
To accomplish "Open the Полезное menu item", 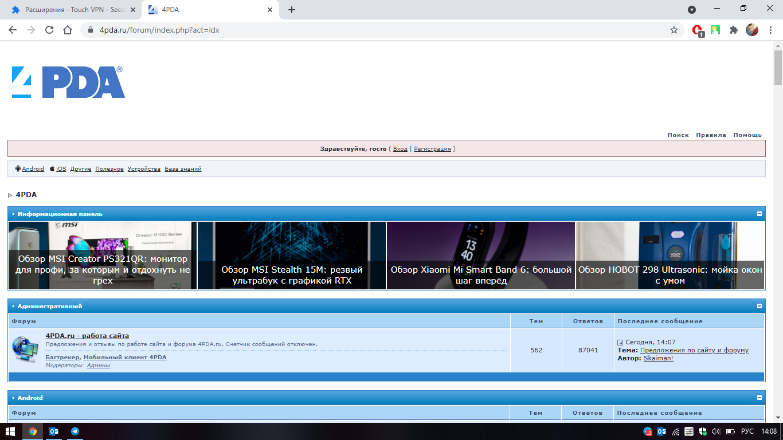I will tap(109, 169).
